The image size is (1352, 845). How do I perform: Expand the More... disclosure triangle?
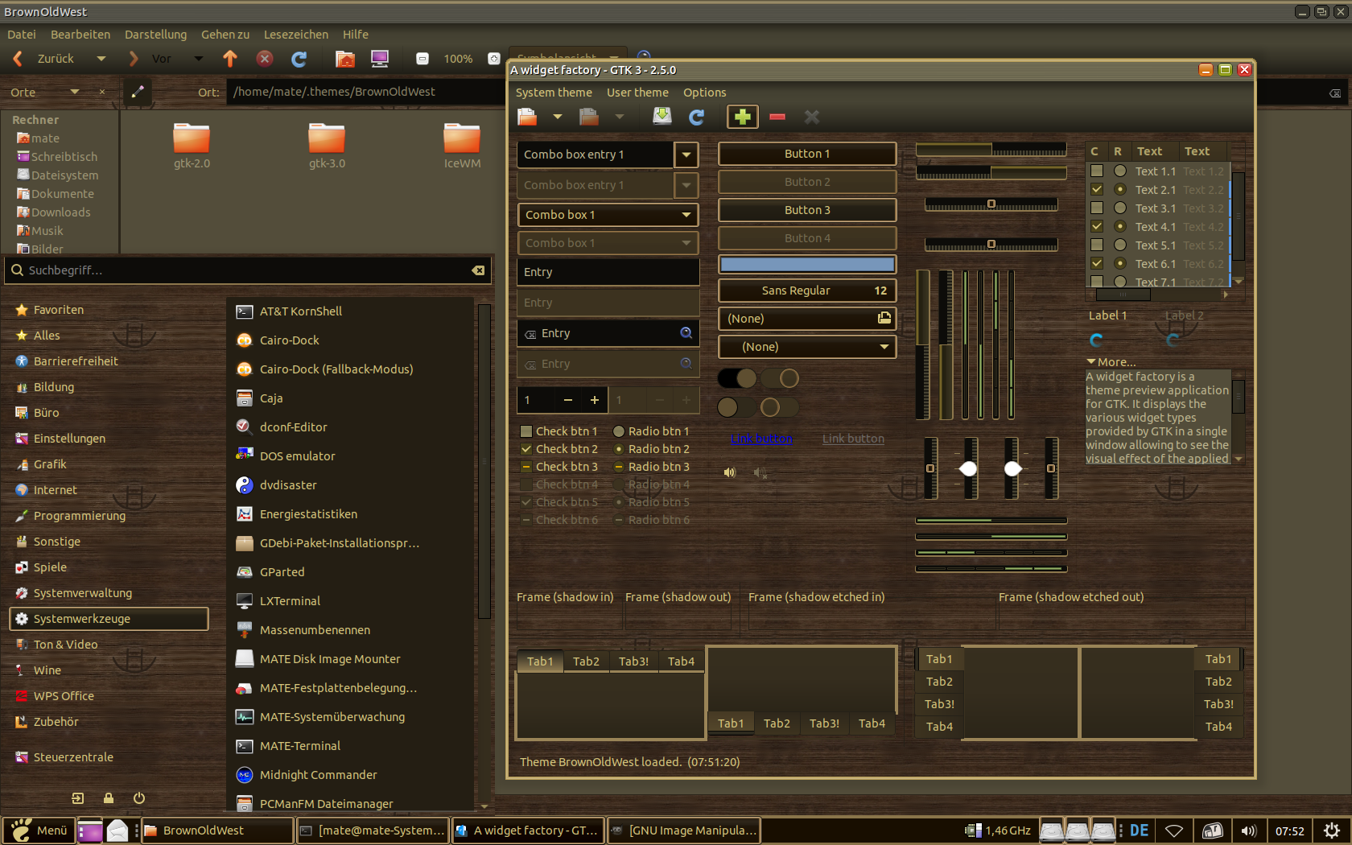click(x=1091, y=362)
